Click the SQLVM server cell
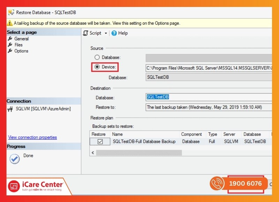The height and width of the screenshot is (202, 279). coord(231,142)
